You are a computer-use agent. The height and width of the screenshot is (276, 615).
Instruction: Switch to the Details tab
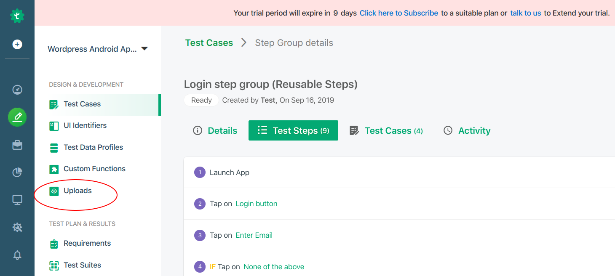pos(215,131)
